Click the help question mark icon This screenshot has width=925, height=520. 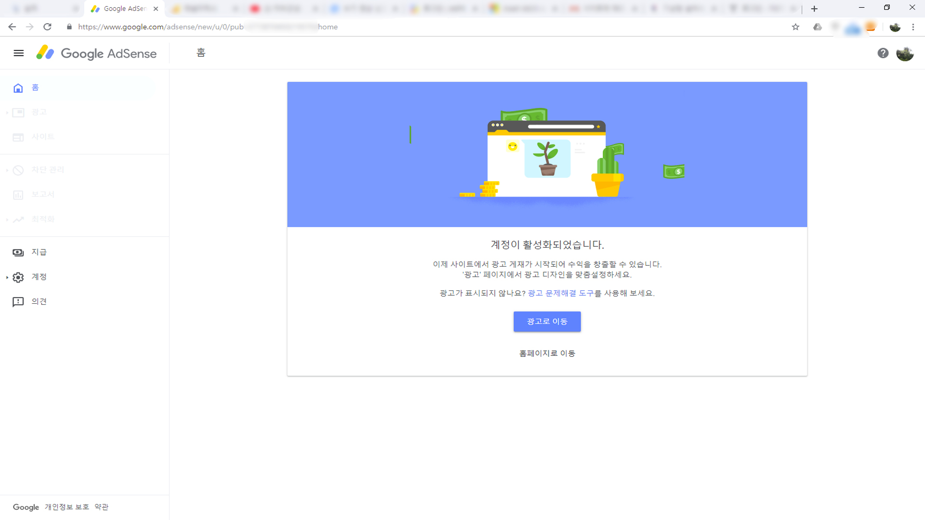click(883, 53)
